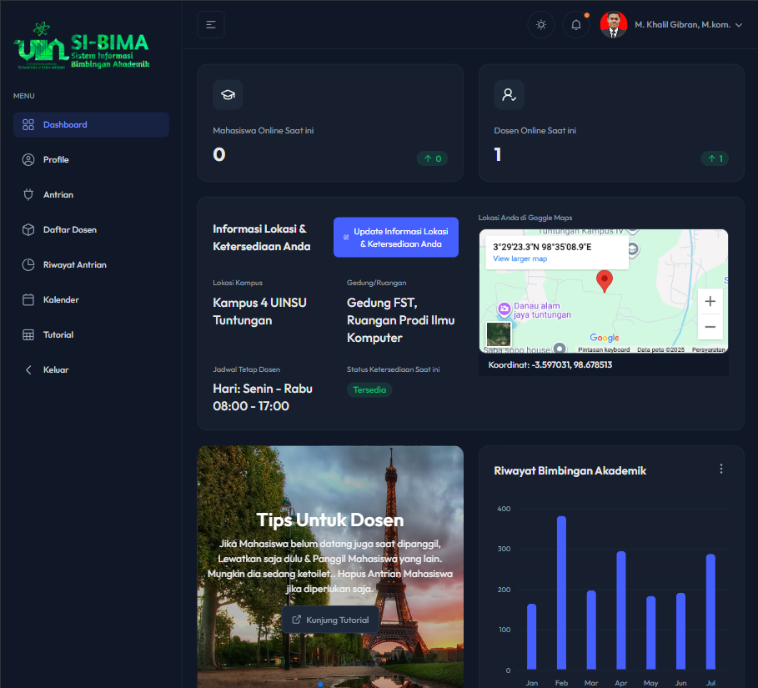Click the Mar bar in the chart

591,630
